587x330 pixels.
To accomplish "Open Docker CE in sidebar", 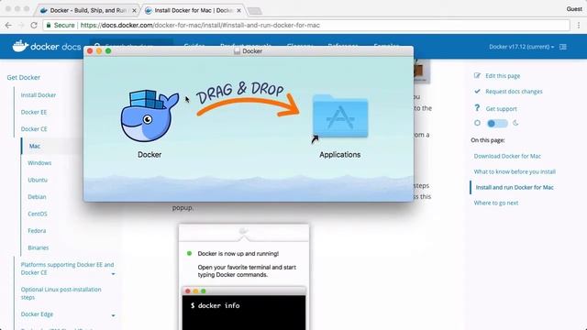I will pos(34,128).
